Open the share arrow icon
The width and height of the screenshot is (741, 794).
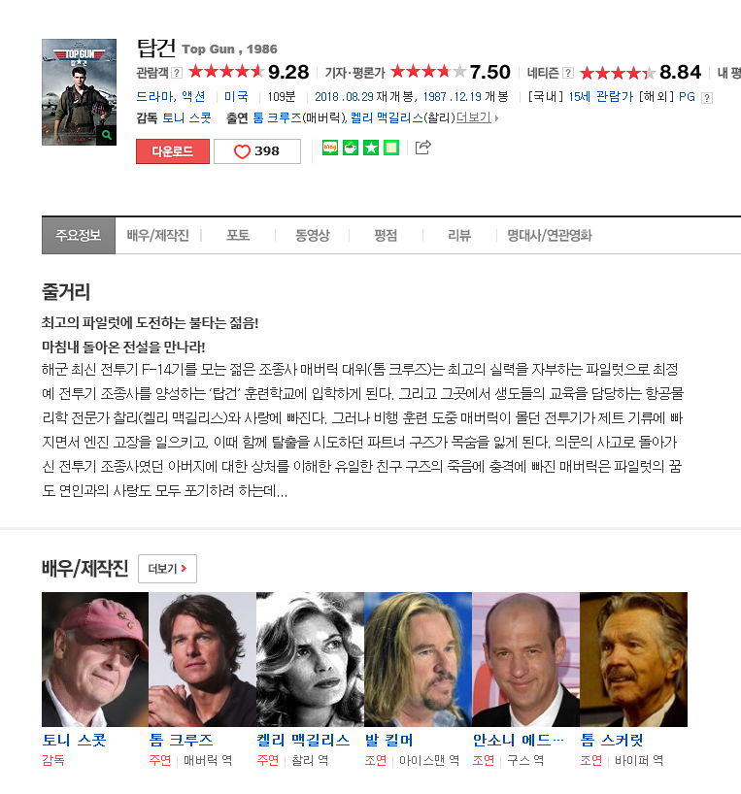coord(422,148)
